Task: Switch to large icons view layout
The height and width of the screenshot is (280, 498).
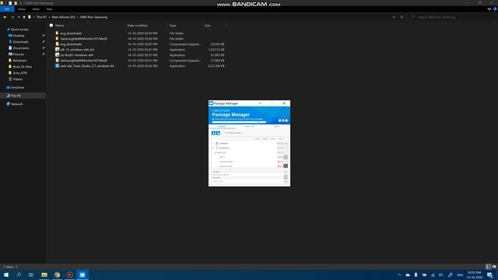Action: [x=494, y=267]
